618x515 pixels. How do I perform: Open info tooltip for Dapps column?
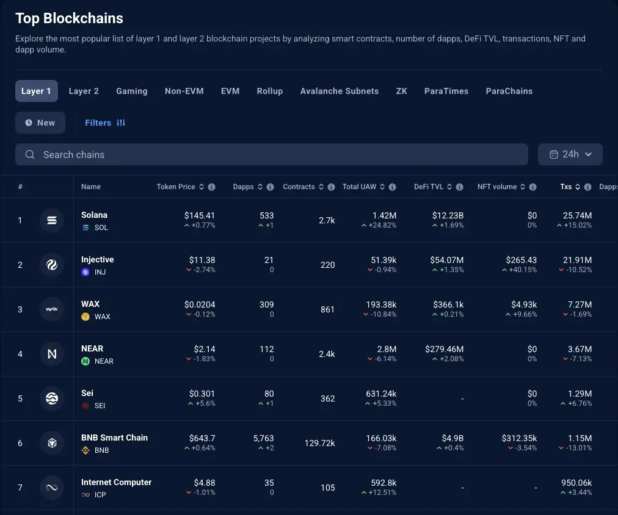point(270,187)
